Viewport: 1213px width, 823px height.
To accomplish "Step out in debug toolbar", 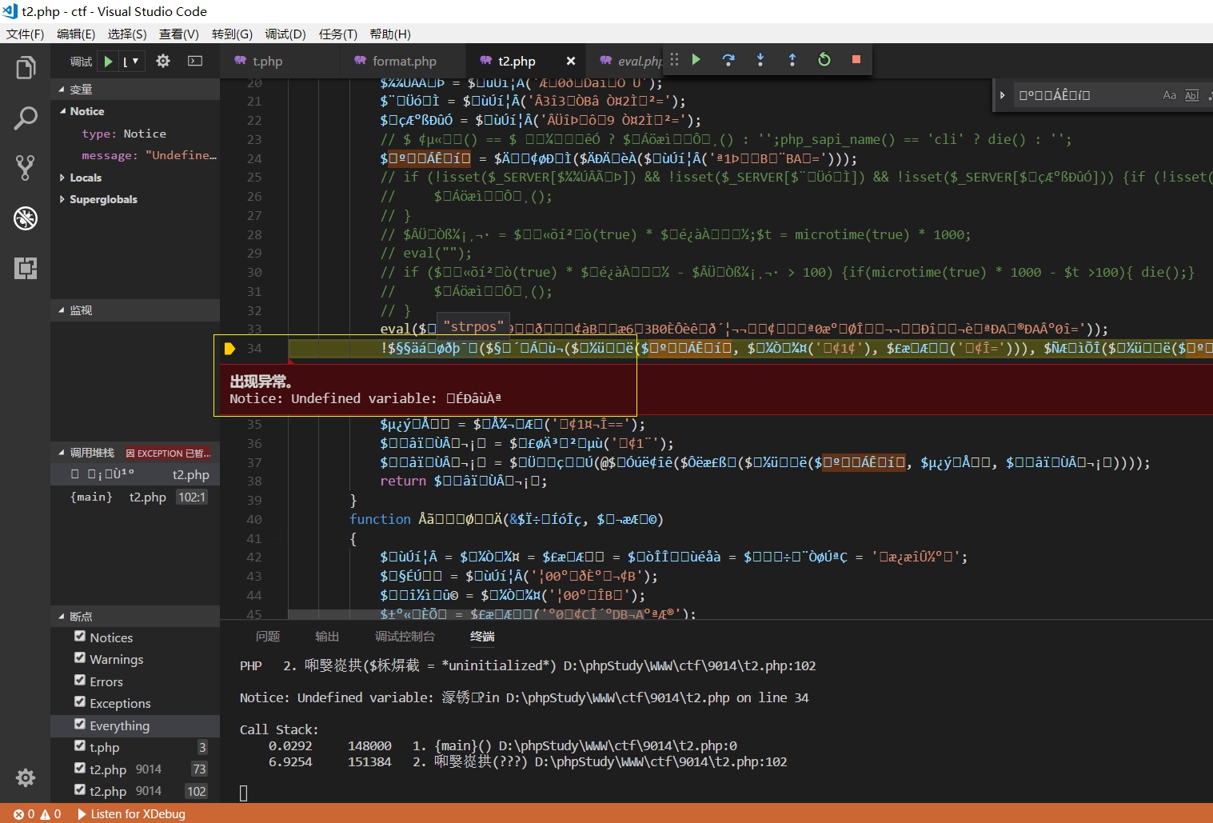I will (x=792, y=59).
